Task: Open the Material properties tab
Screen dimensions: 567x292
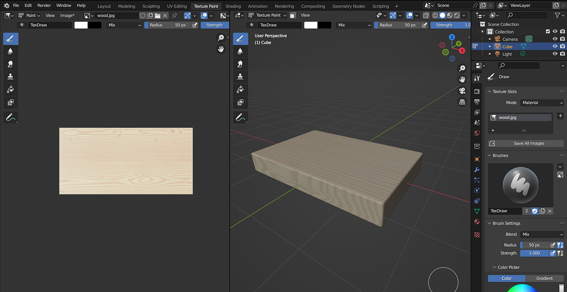Action: tap(477, 221)
